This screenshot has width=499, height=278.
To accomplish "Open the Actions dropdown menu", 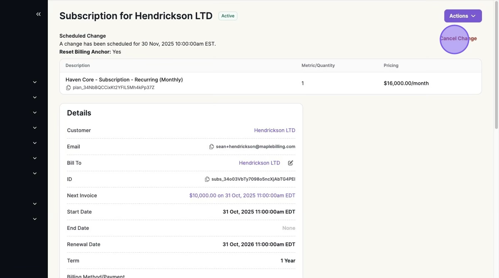I will coord(462,16).
